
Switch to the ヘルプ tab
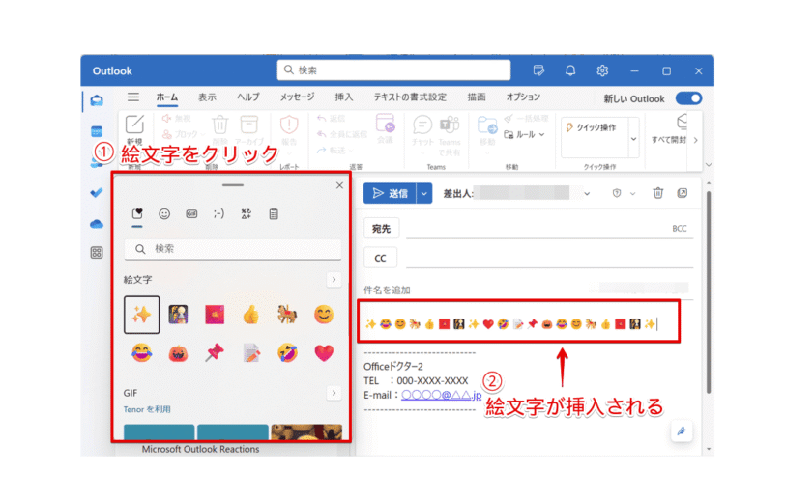[248, 97]
